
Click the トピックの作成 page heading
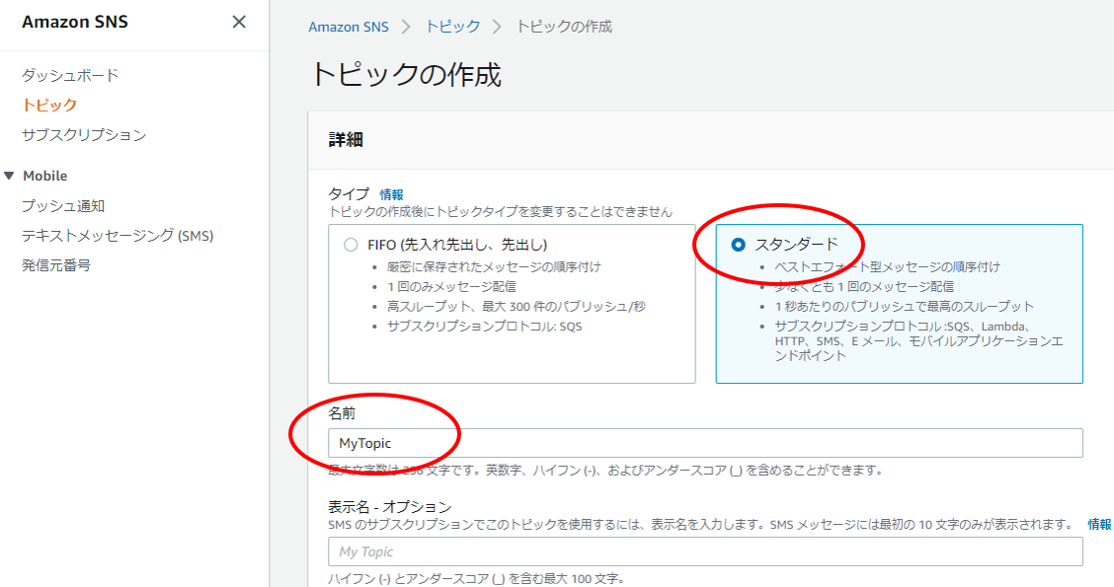pyautogui.click(x=406, y=75)
